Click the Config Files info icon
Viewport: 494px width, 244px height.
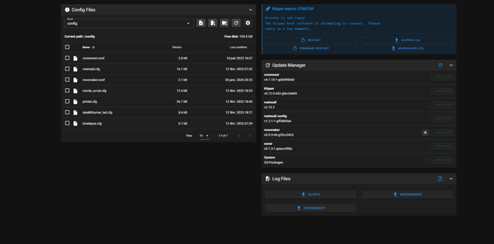click(x=67, y=10)
